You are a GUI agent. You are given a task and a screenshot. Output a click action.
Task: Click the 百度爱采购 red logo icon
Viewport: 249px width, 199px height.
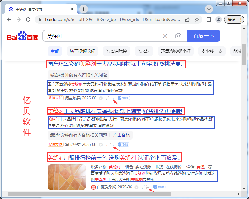point(93,187)
